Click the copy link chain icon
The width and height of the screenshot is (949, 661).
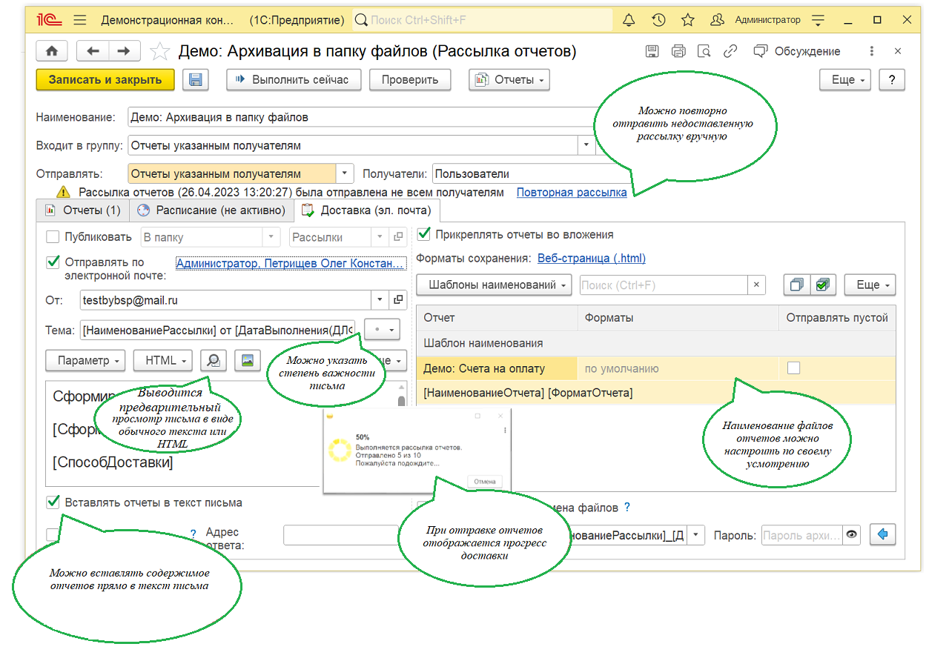730,51
